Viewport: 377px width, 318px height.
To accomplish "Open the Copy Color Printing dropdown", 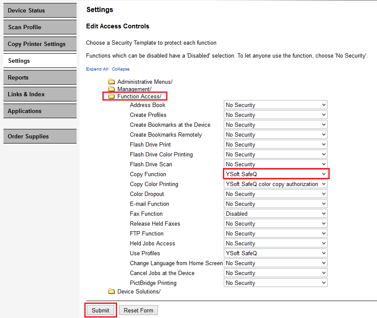I will [275, 184].
